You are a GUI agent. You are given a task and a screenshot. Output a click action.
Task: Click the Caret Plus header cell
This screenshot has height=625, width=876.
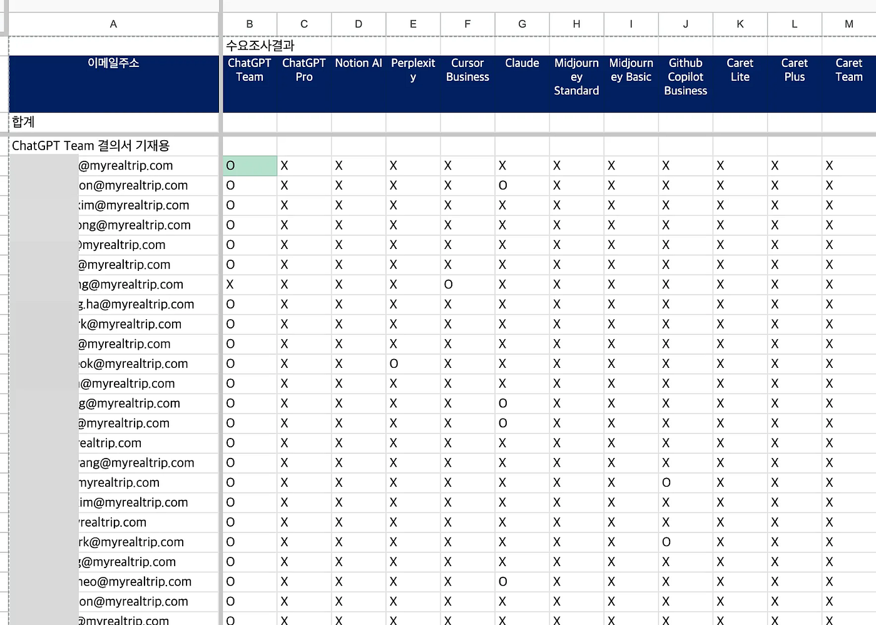coord(794,84)
